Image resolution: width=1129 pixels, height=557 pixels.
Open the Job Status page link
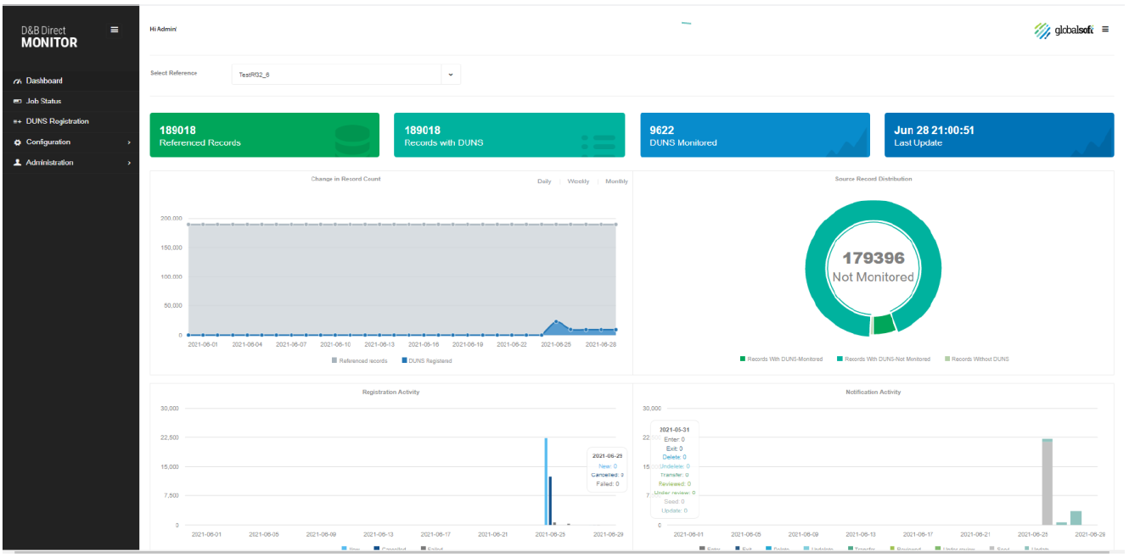click(43, 101)
